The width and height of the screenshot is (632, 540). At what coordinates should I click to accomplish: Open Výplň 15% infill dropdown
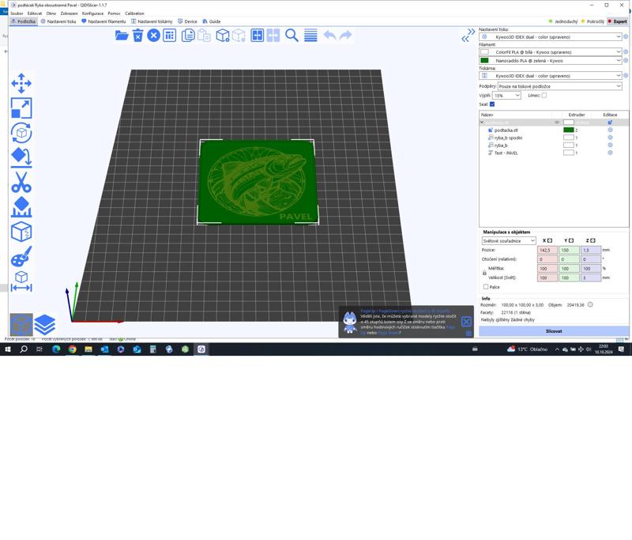pos(506,96)
